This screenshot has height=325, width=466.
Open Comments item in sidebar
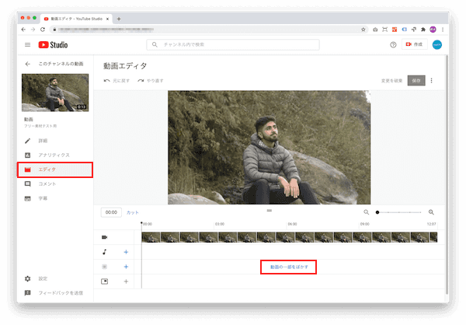55,184
